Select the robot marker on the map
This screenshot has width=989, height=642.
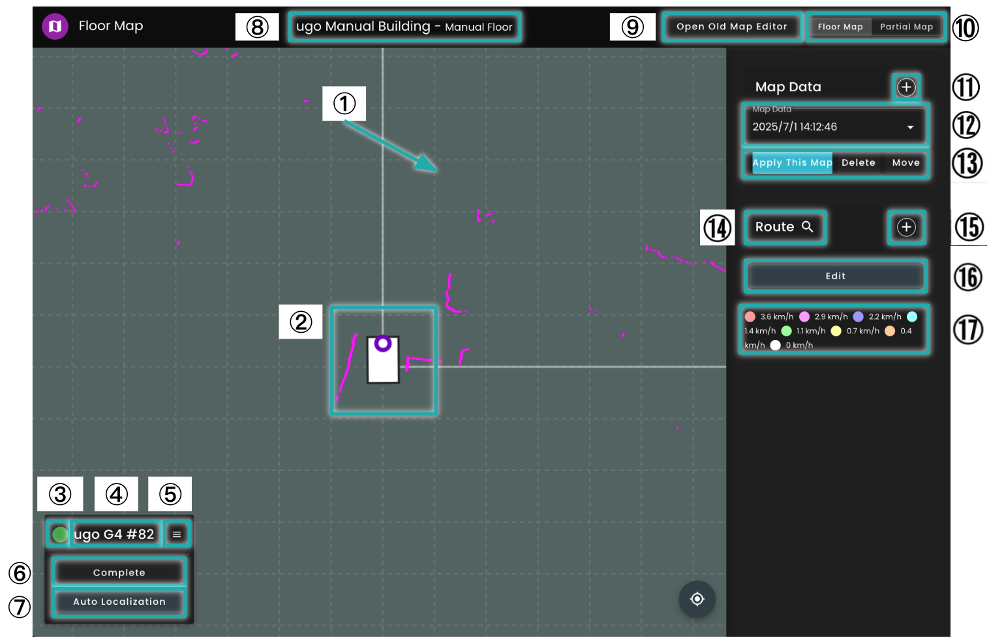(x=384, y=360)
